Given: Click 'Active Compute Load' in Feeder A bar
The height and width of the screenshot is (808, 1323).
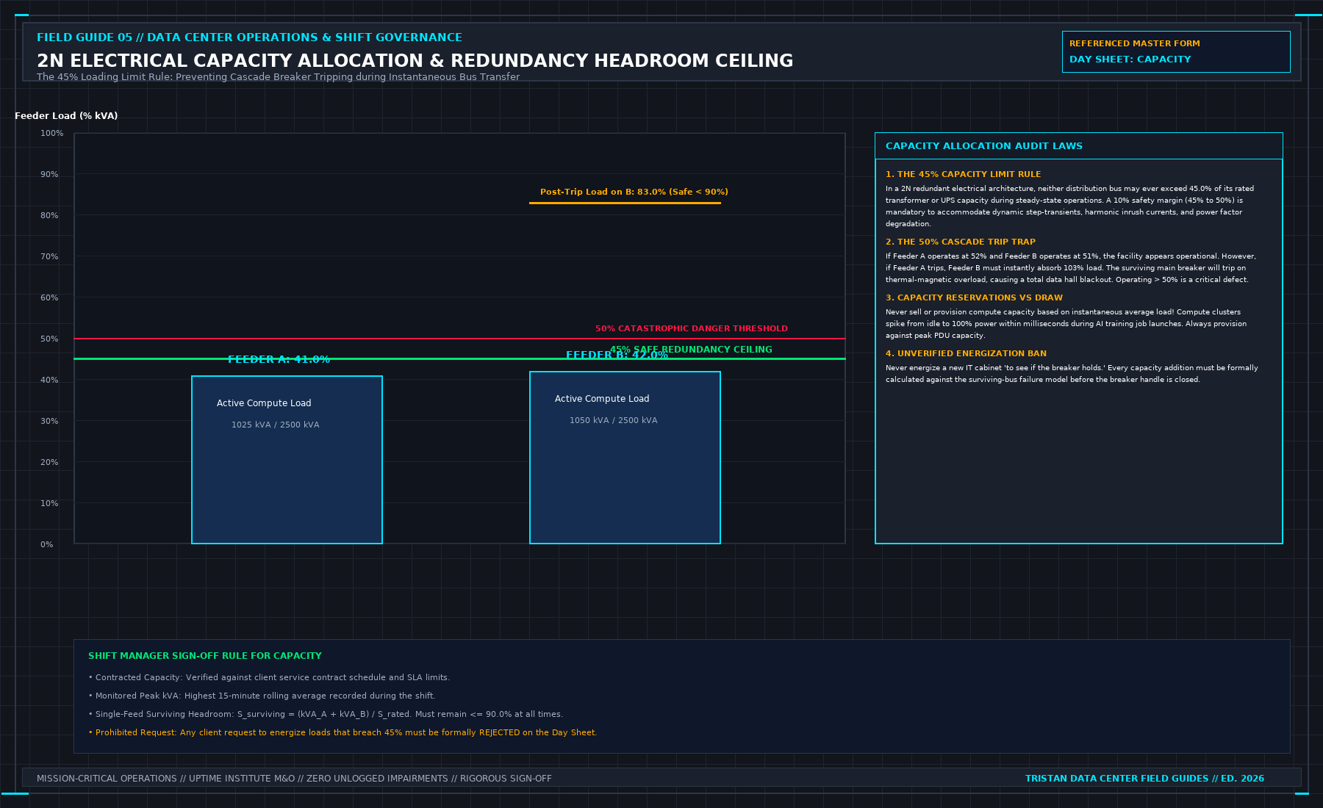Looking at the screenshot, I should point(264,403).
